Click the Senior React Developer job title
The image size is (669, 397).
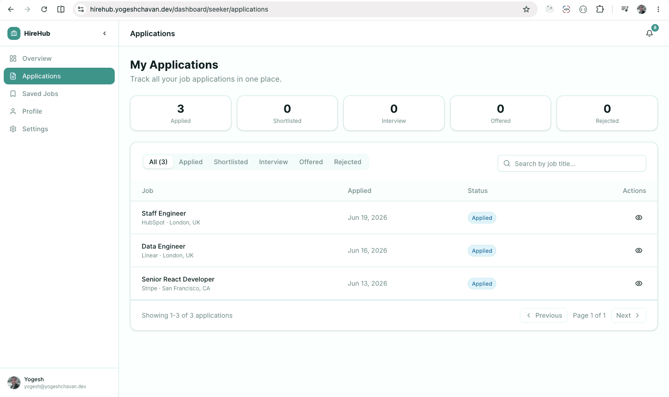[x=178, y=279]
